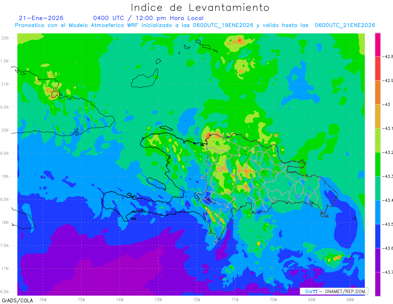Viewport: 393px width, 304px height.
Task: Click the '71W' longitude label
Action: (x=235, y=300)
